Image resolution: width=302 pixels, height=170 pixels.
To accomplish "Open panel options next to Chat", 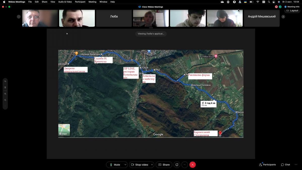I will 296,165.
